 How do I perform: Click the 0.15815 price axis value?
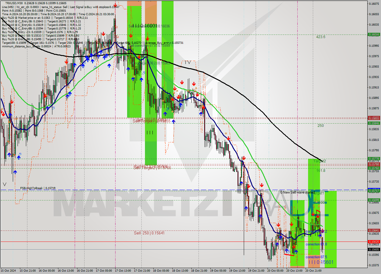click(374, 140)
